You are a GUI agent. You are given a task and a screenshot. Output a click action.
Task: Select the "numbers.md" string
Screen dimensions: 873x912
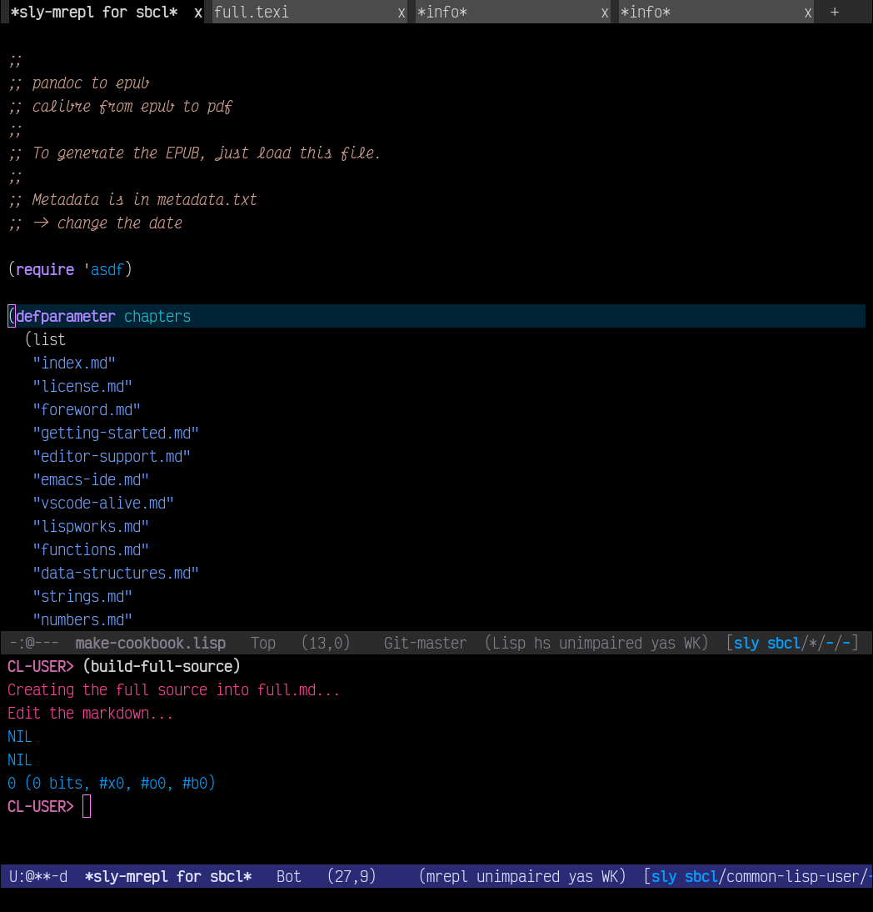(82, 619)
